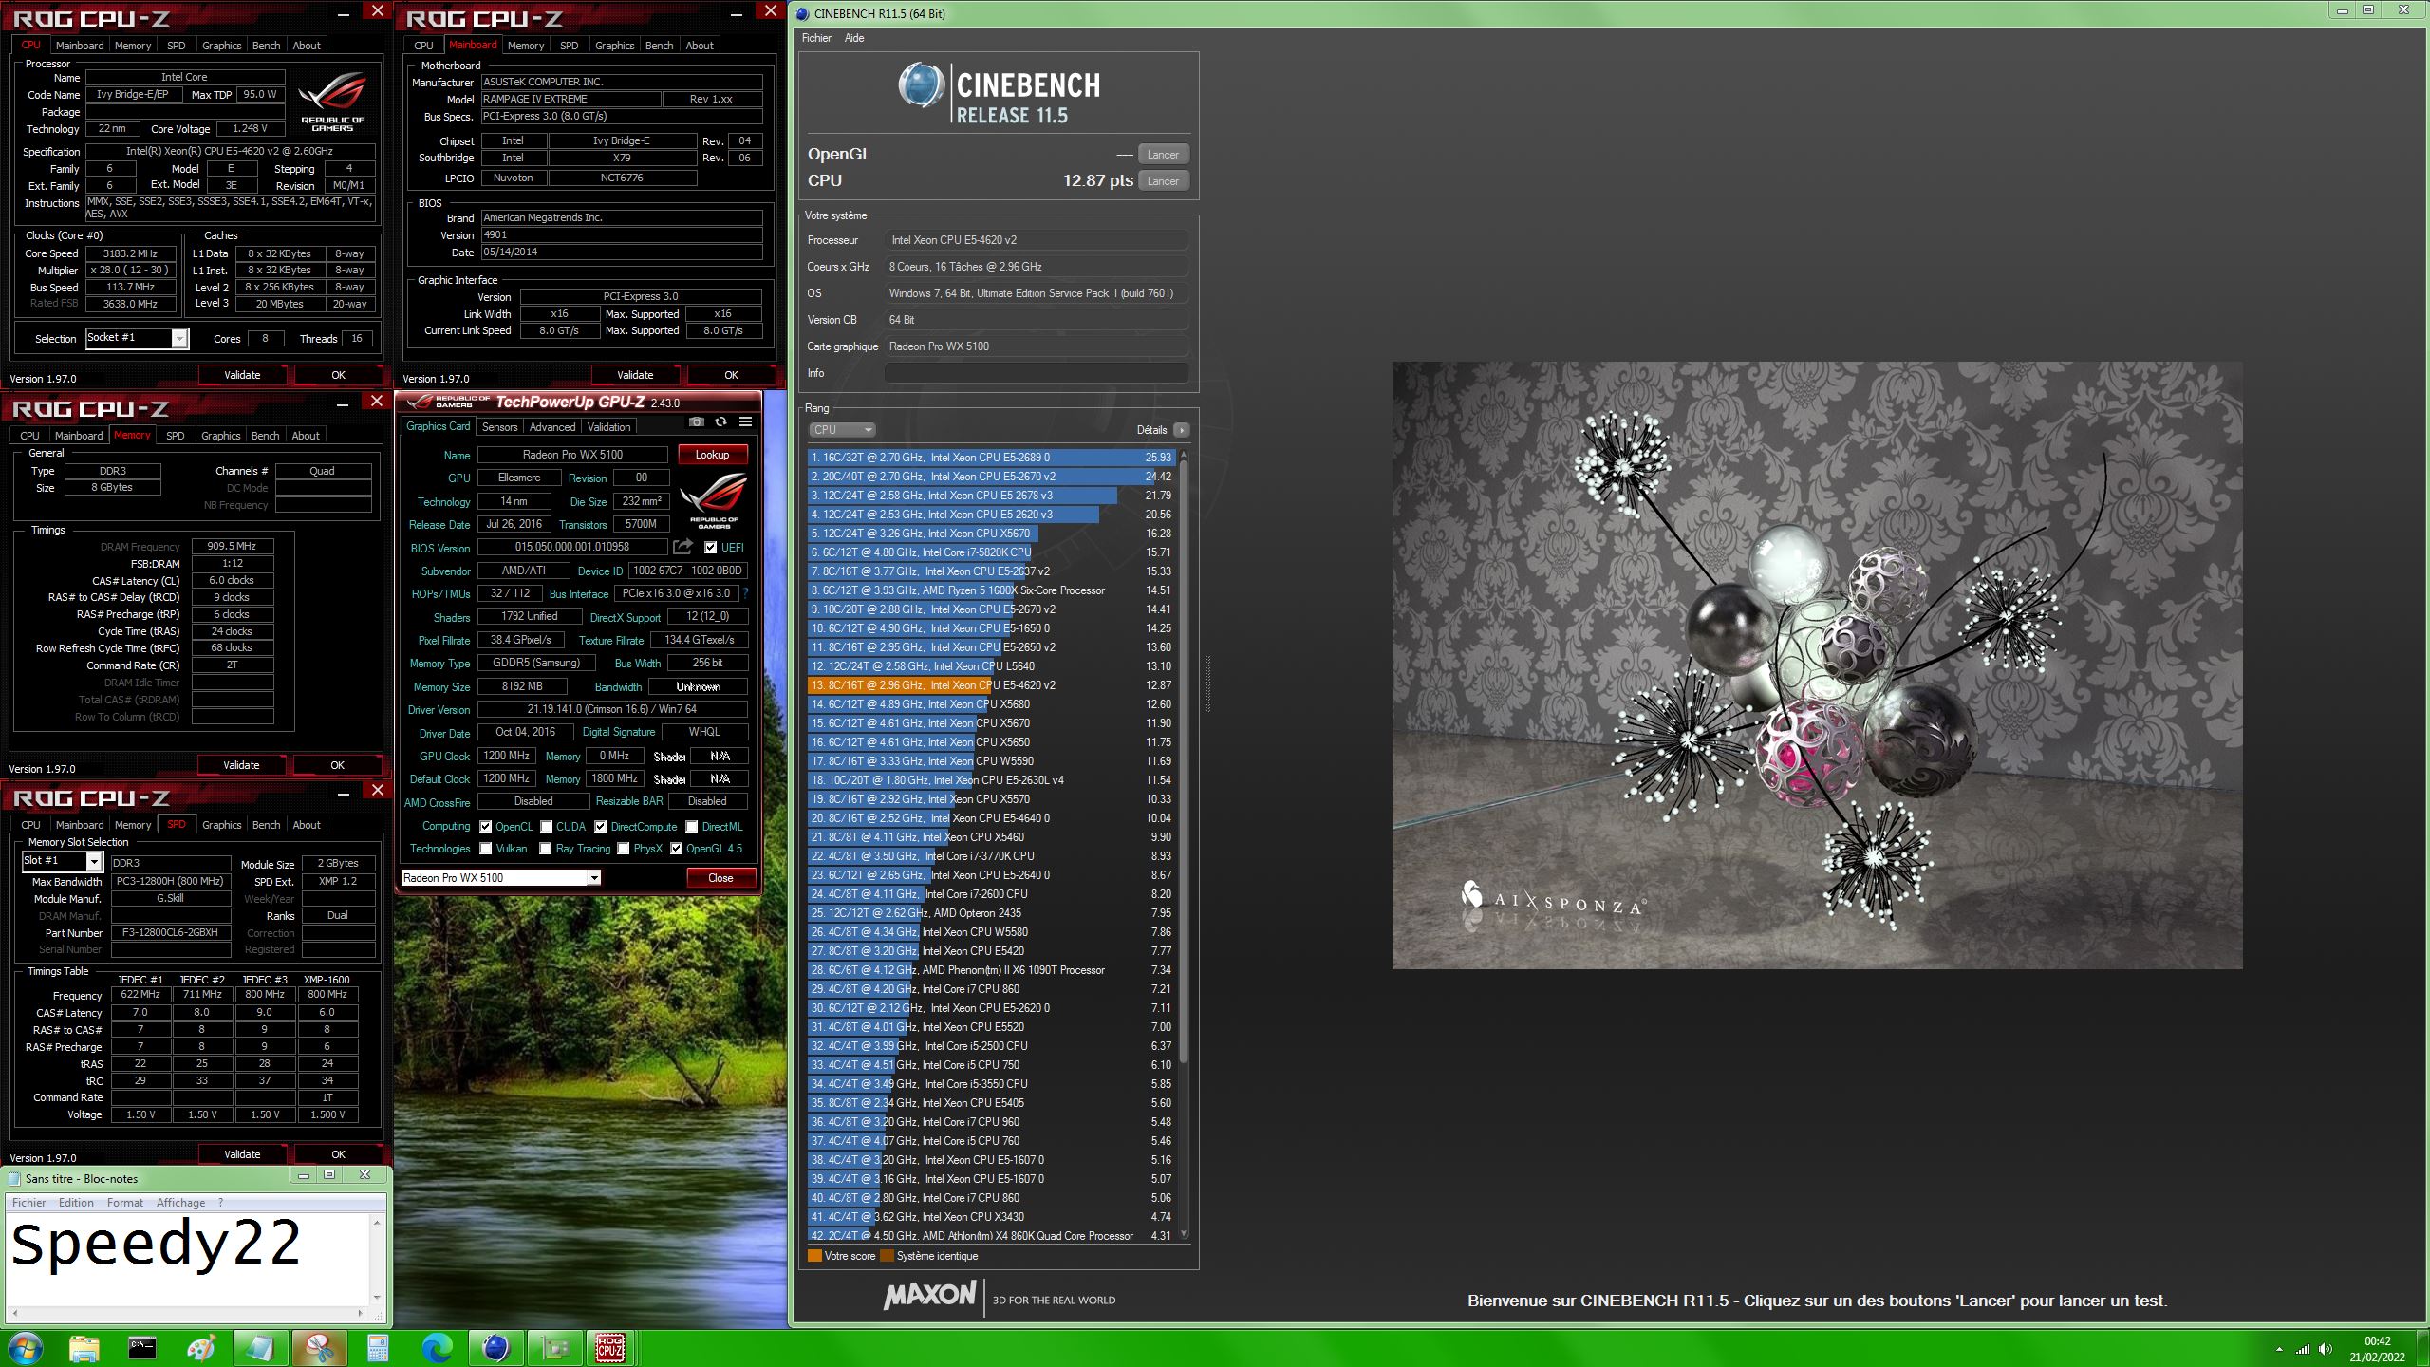The image size is (2430, 1367).
Task: Open Command Prompt taskbar icon
Action: (142, 1348)
